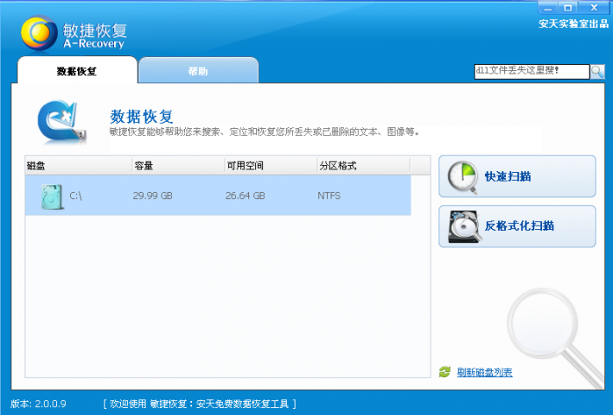Click the 29.99 GB capacity cell

(152, 195)
